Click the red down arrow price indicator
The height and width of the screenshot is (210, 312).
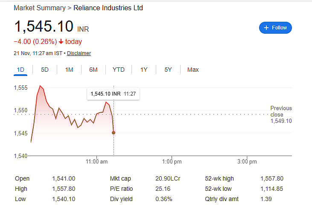(61, 42)
